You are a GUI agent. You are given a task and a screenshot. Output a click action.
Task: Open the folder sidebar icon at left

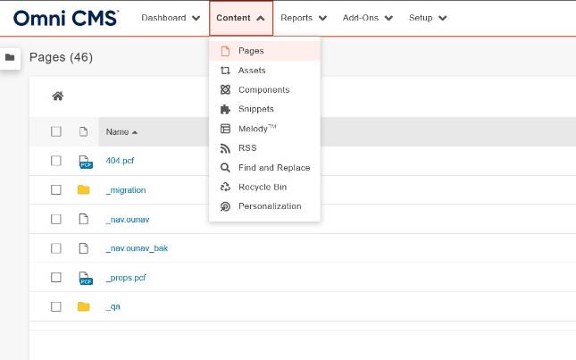point(10,57)
